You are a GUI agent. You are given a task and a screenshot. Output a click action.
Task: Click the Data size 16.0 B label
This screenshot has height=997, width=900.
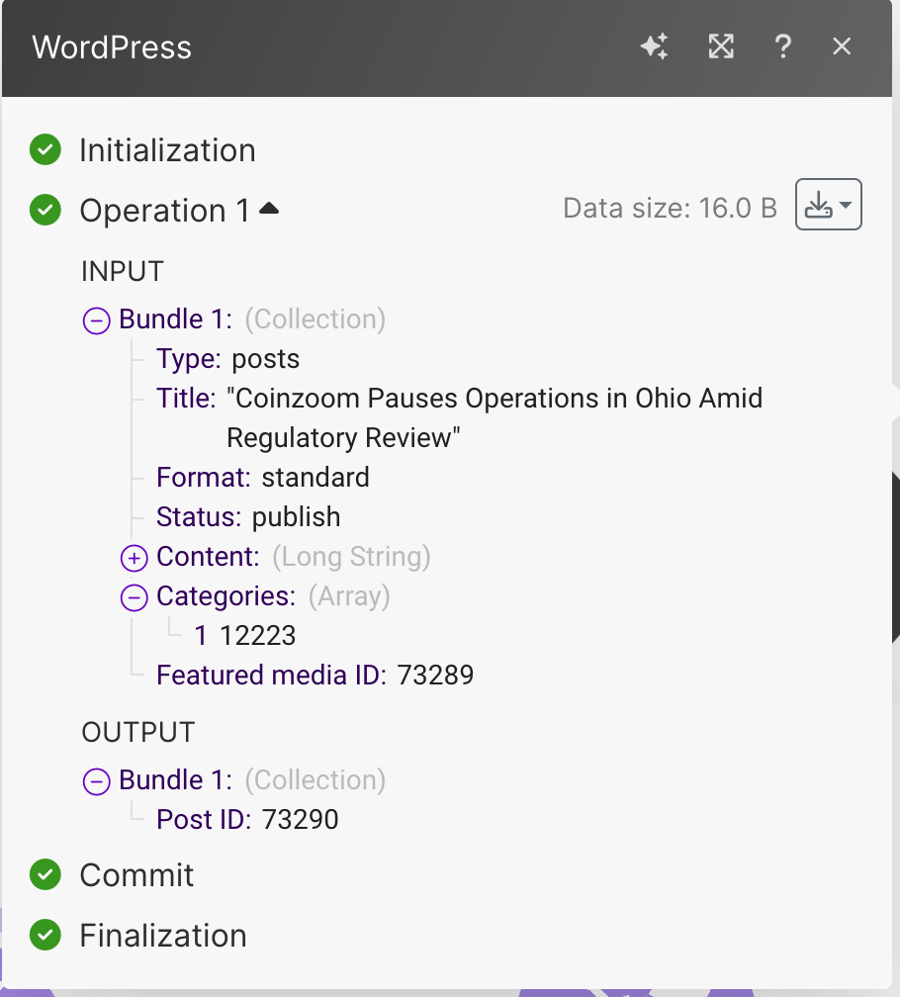[670, 209]
